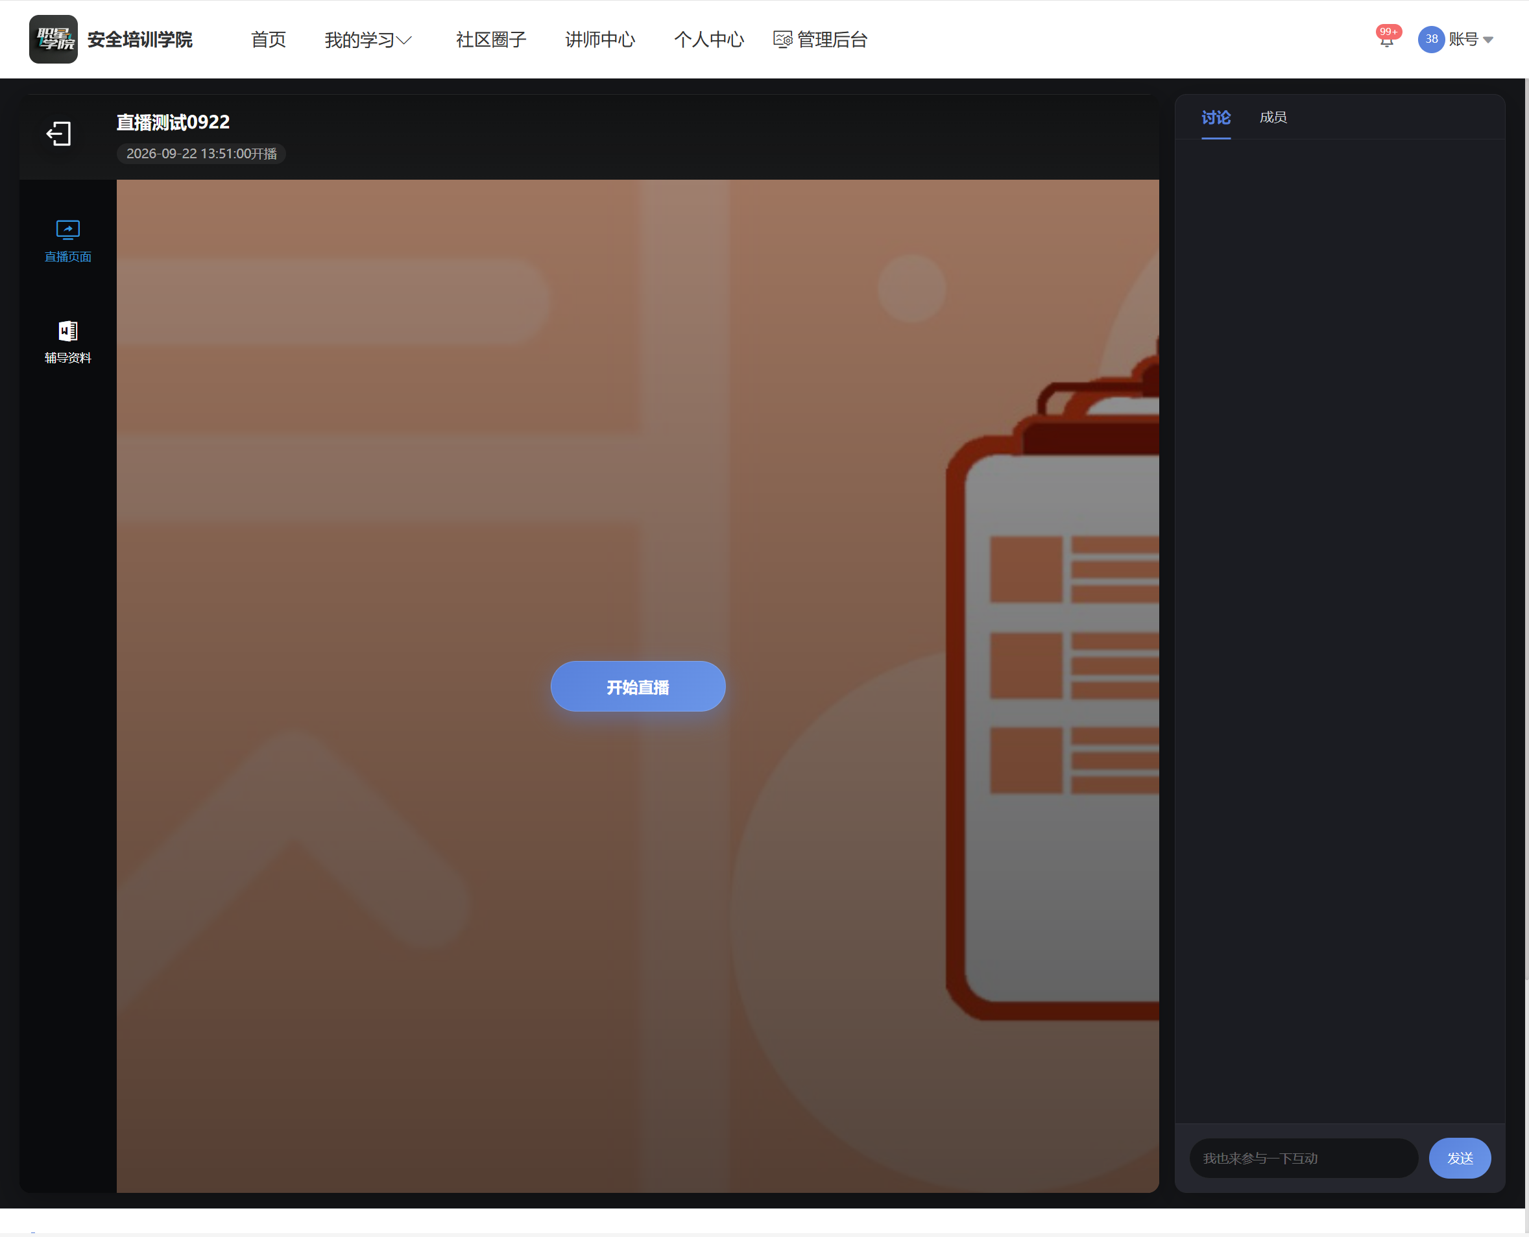The height and width of the screenshot is (1237, 1529).
Task: Switch to the 成员 tab
Action: pos(1273,117)
